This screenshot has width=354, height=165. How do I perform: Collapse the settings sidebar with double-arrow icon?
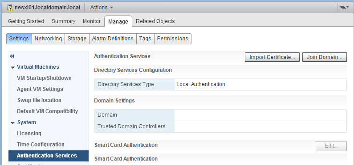click(x=12, y=56)
